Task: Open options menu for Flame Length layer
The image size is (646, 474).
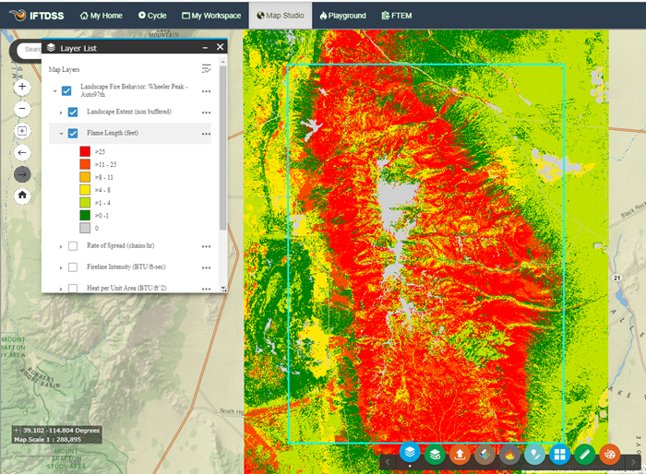Action: [206, 134]
